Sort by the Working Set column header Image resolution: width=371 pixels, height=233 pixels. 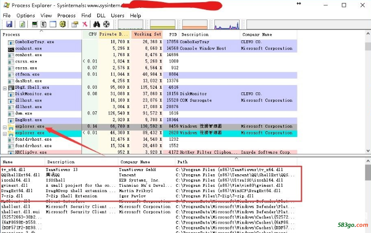click(x=147, y=35)
